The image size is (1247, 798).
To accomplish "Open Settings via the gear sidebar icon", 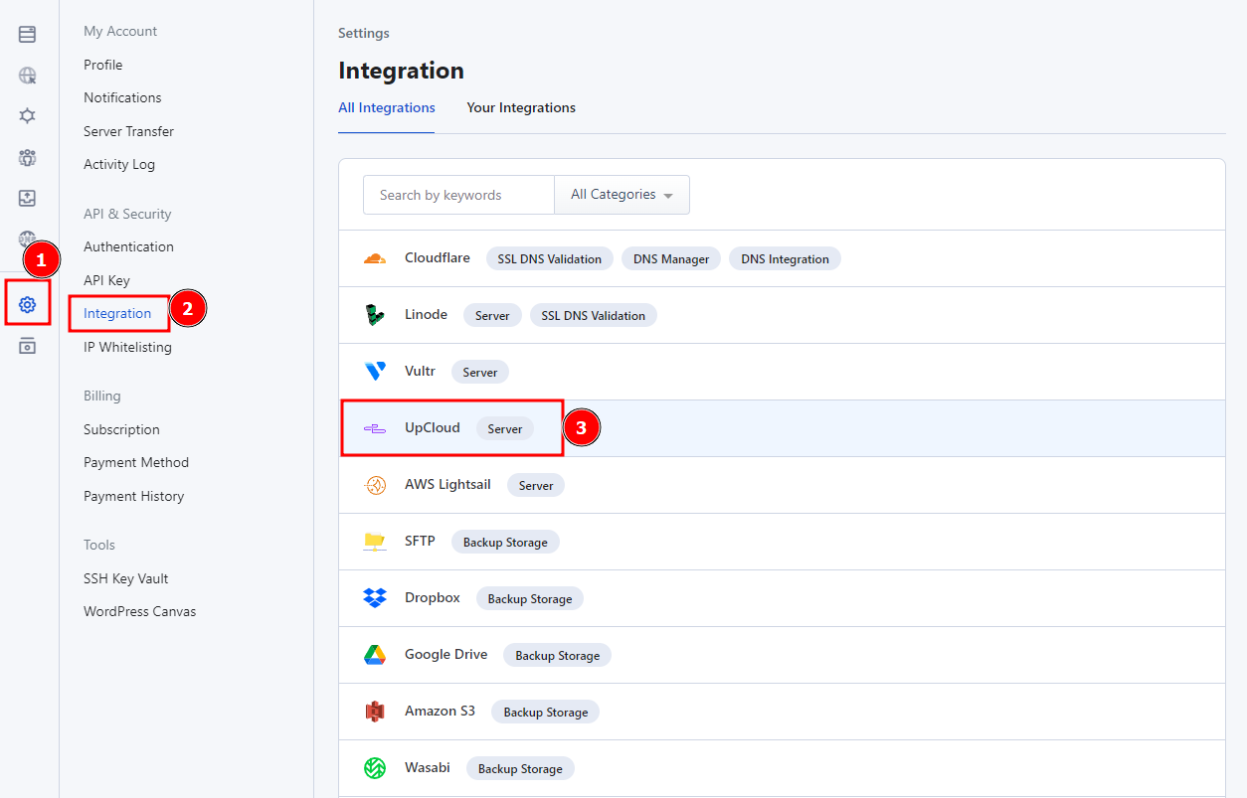I will (x=28, y=305).
